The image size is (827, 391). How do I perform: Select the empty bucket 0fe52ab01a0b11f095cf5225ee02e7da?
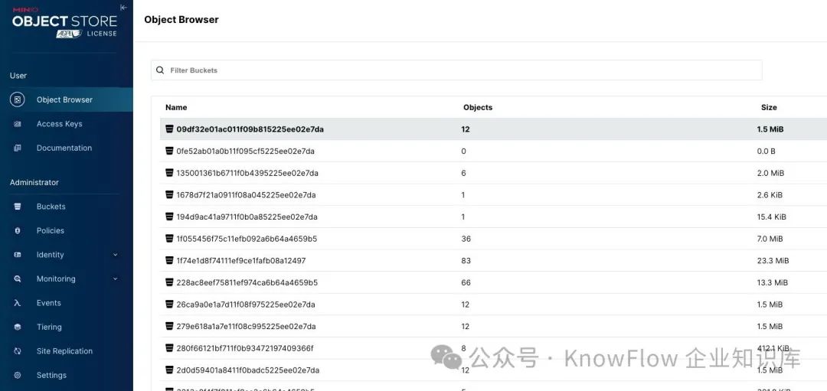coord(245,152)
